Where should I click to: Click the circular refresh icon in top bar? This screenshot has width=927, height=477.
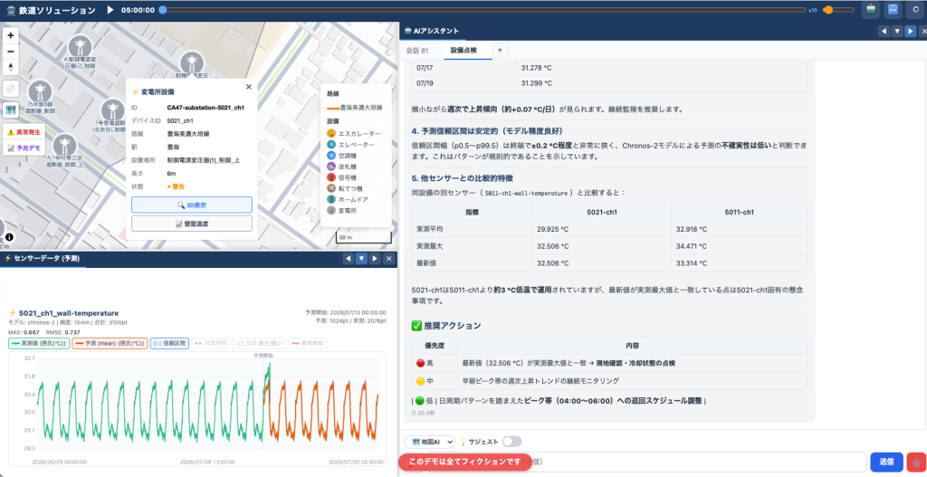(x=916, y=10)
